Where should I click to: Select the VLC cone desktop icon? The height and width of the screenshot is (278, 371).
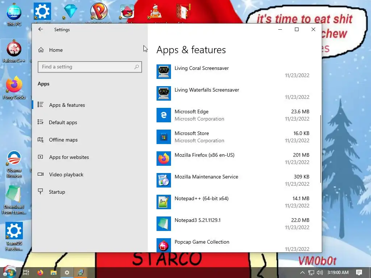click(155, 11)
